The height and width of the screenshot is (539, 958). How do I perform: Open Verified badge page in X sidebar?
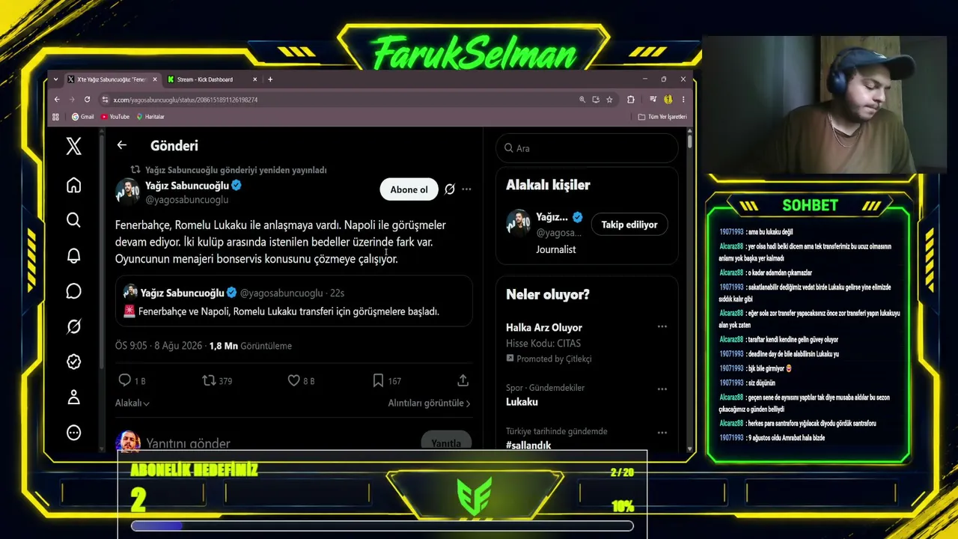tap(73, 362)
